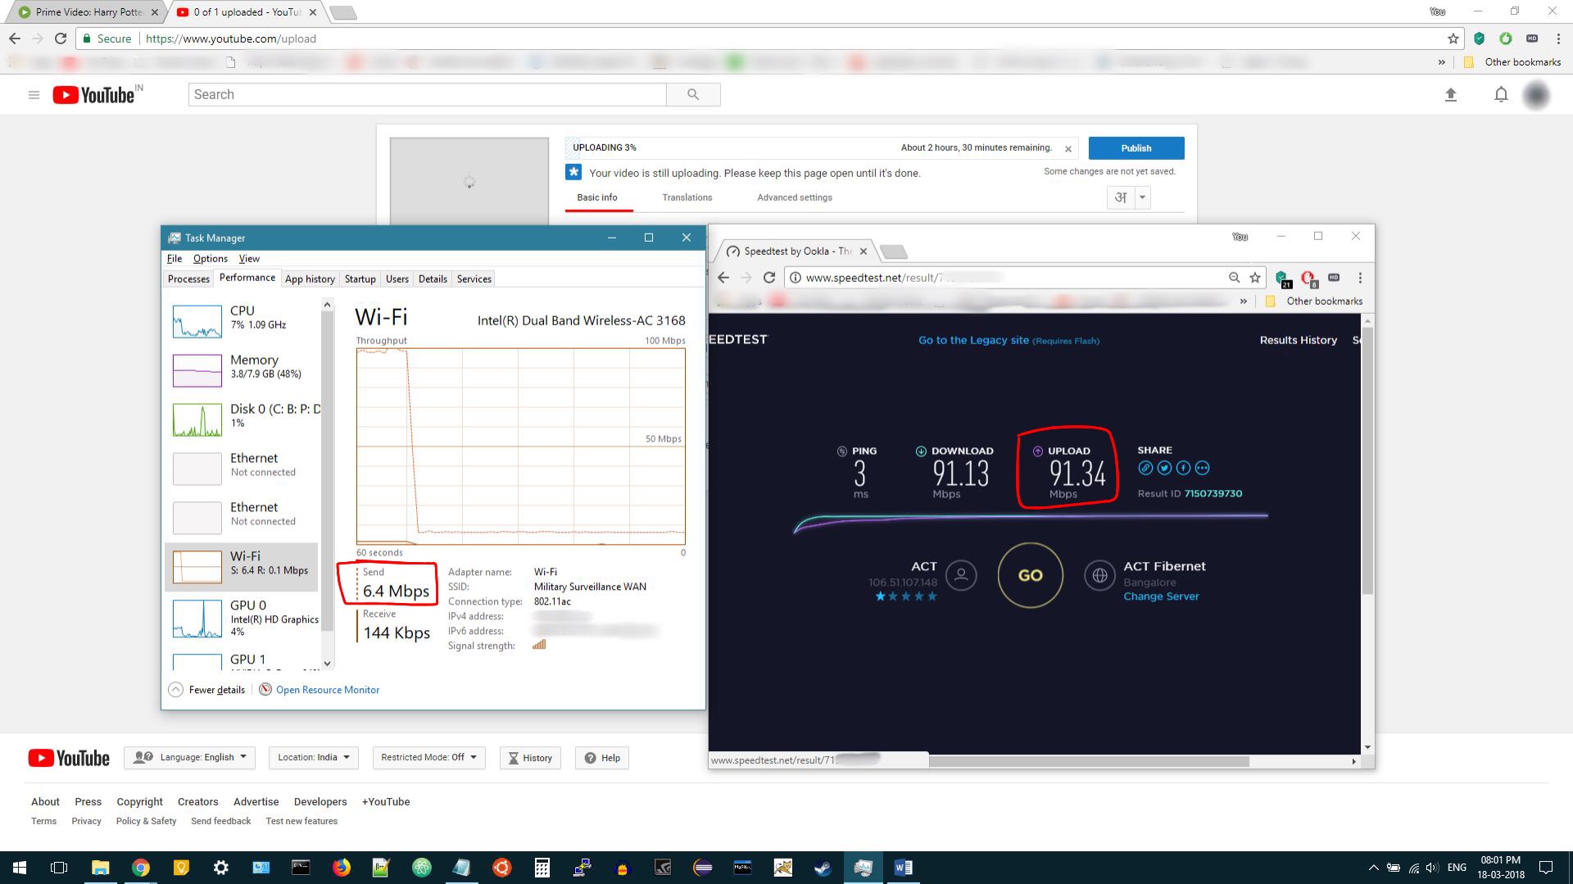Click the Task Manager sidebar scroll down arrow
Viewport: 1573px width, 884px height.
pyautogui.click(x=328, y=664)
